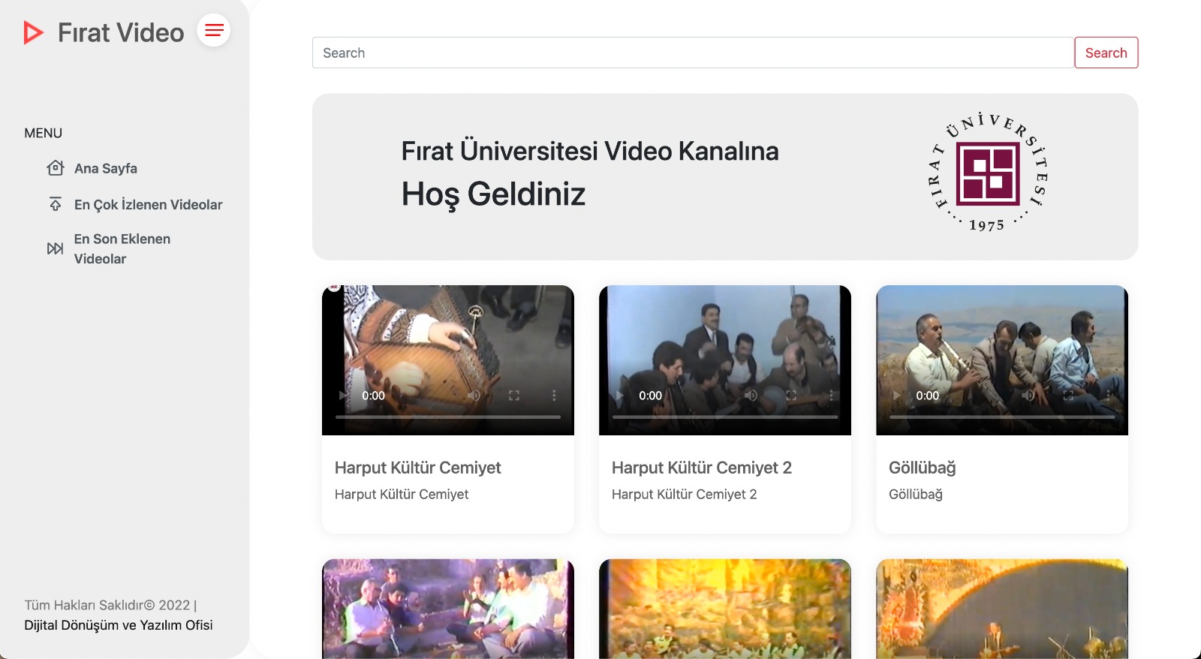Play the Göllübağ video

point(898,396)
